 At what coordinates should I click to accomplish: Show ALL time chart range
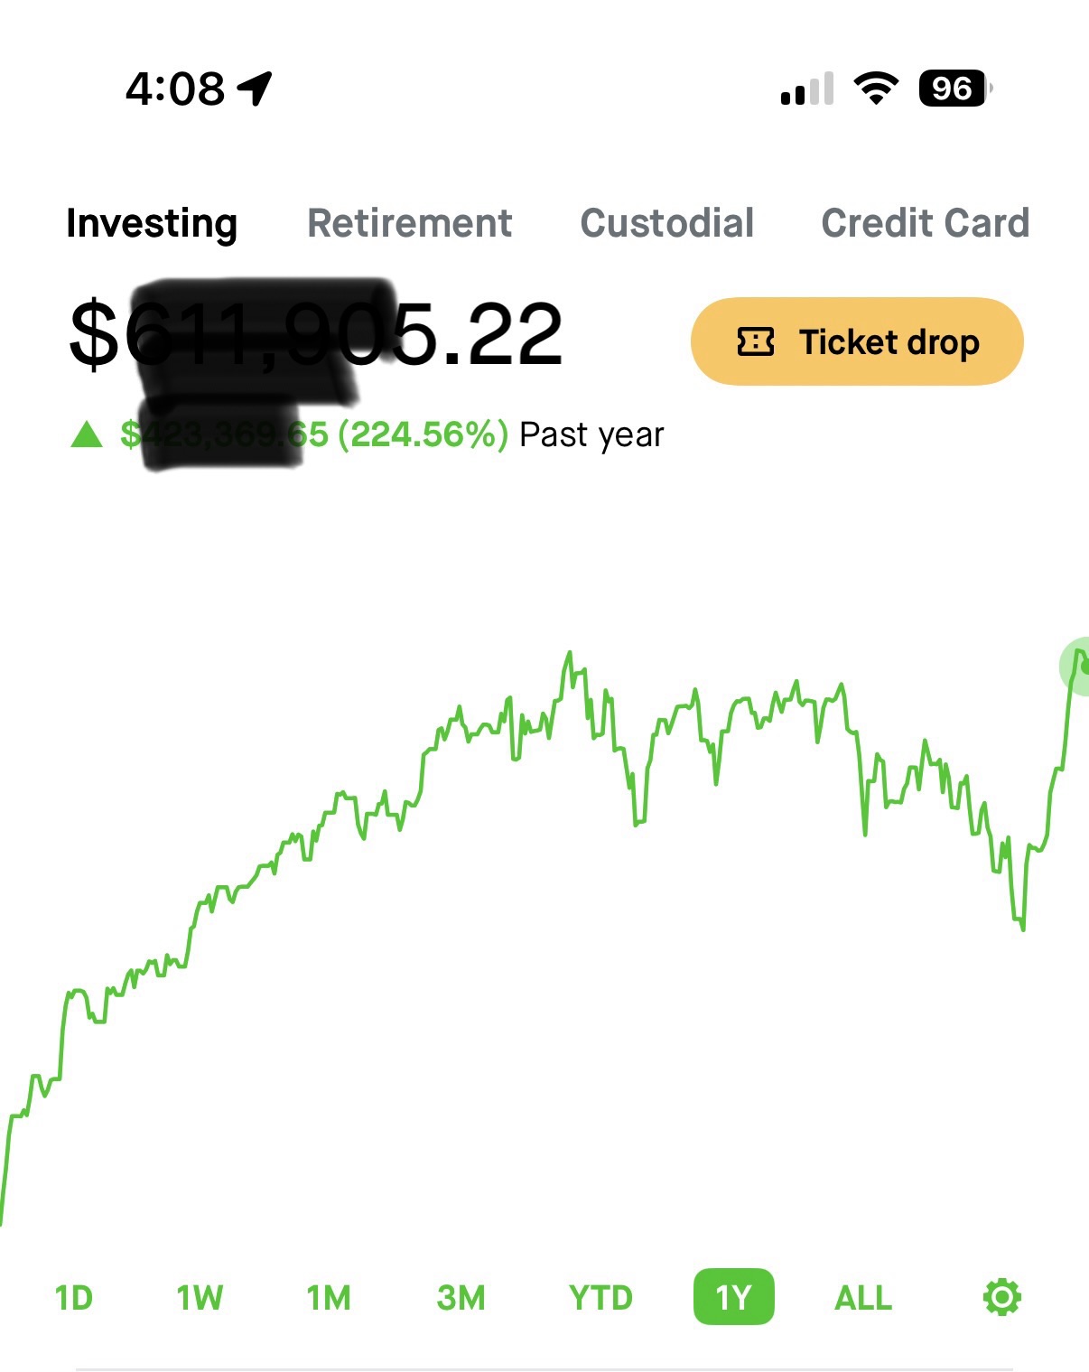click(x=863, y=1298)
